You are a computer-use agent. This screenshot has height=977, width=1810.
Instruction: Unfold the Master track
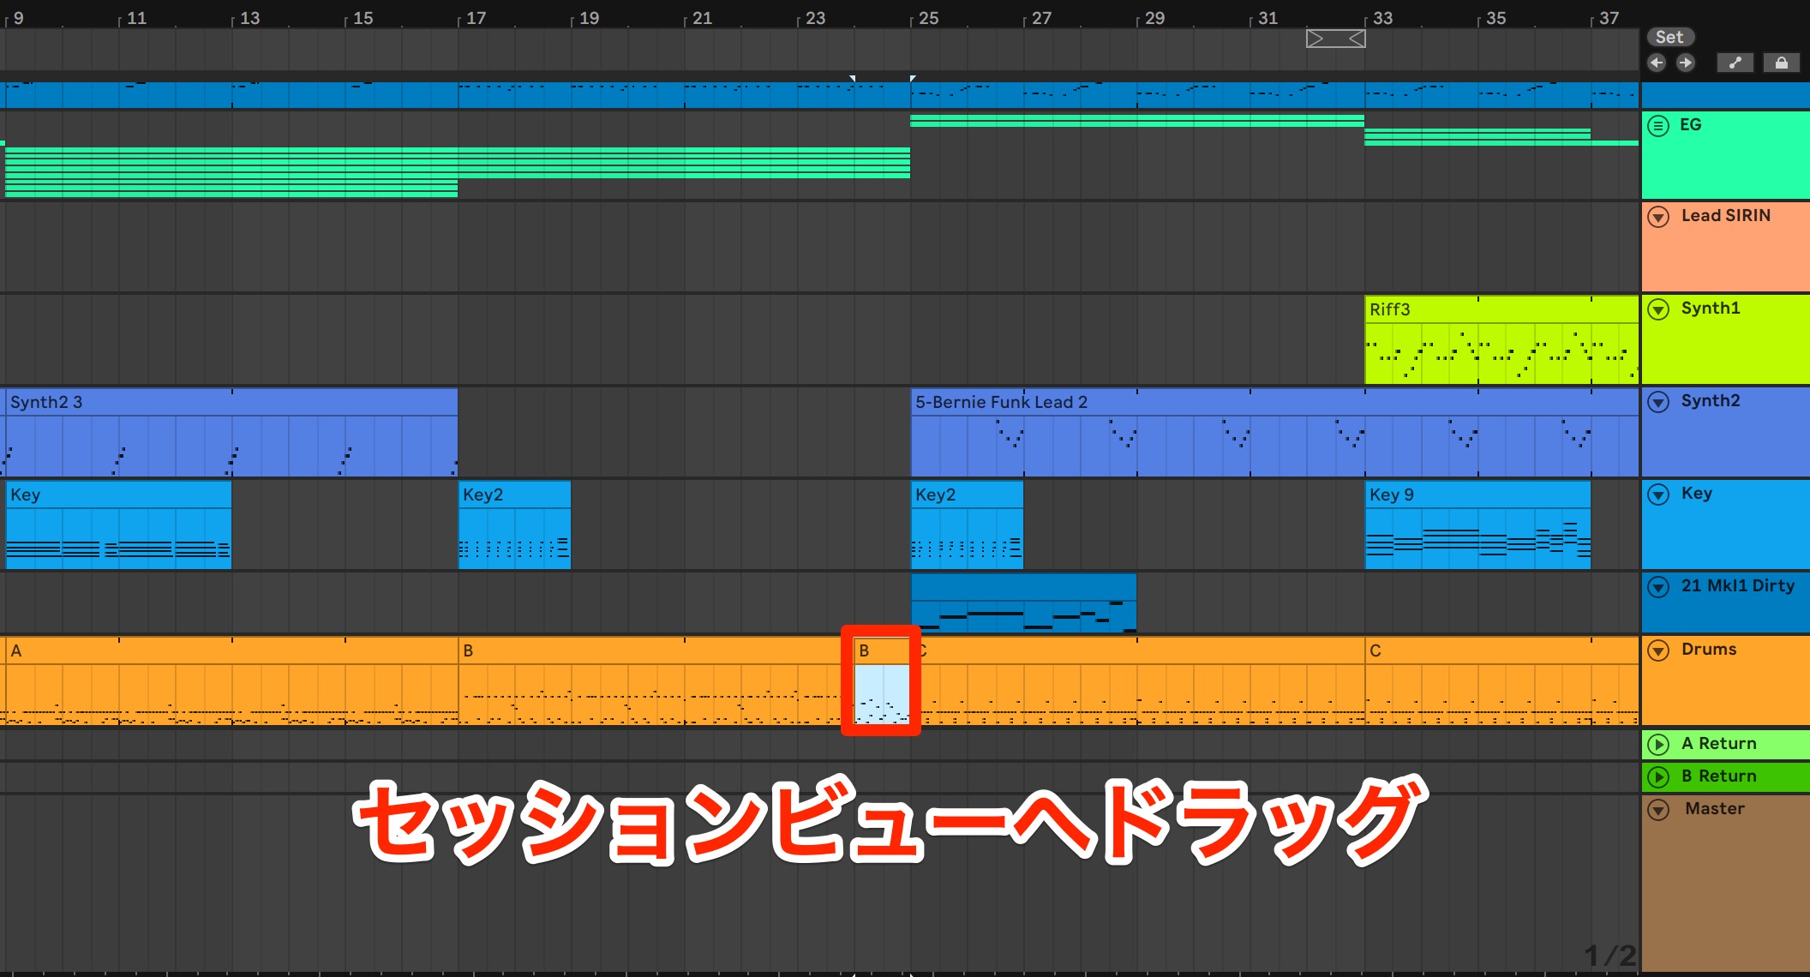pos(1659,809)
